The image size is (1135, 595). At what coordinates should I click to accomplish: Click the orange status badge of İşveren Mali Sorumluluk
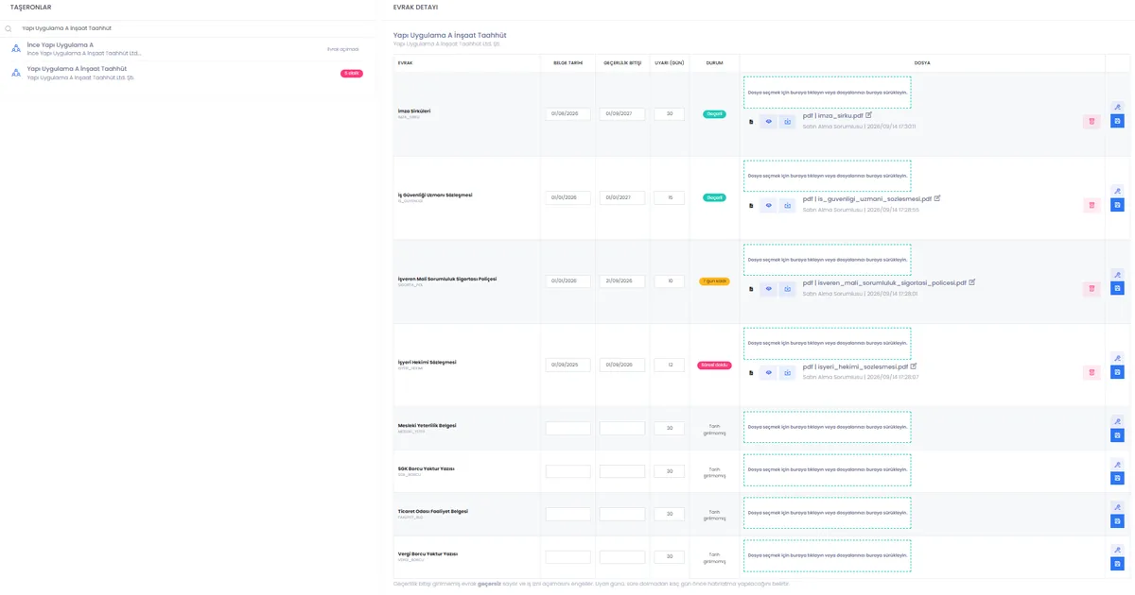(714, 281)
